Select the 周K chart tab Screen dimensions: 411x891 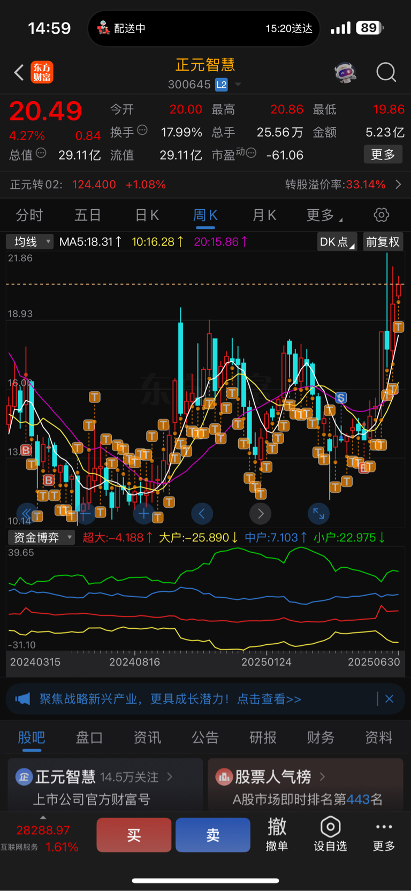click(x=205, y=215)
